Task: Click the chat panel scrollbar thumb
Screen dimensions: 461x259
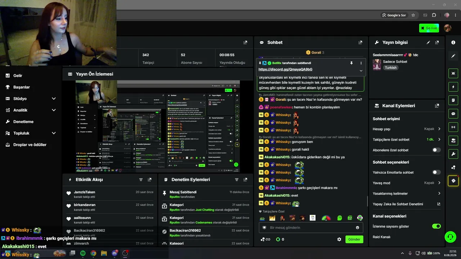Action: pyautogui.click(x=367, y=201)
